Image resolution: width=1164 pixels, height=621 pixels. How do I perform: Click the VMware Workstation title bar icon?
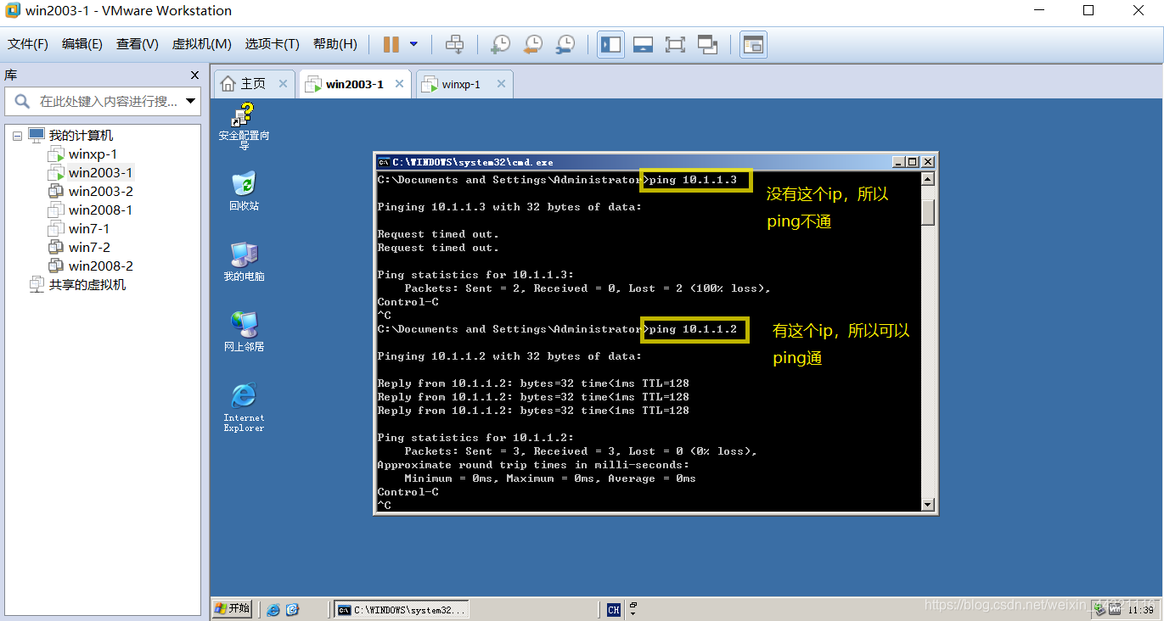click(13, 11)
